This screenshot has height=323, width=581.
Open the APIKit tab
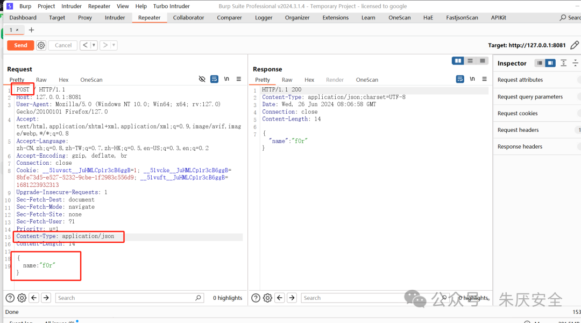click(x=498, y=17)
